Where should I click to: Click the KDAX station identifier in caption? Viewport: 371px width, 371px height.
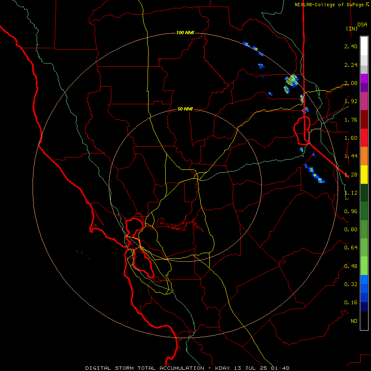[223, 368]
